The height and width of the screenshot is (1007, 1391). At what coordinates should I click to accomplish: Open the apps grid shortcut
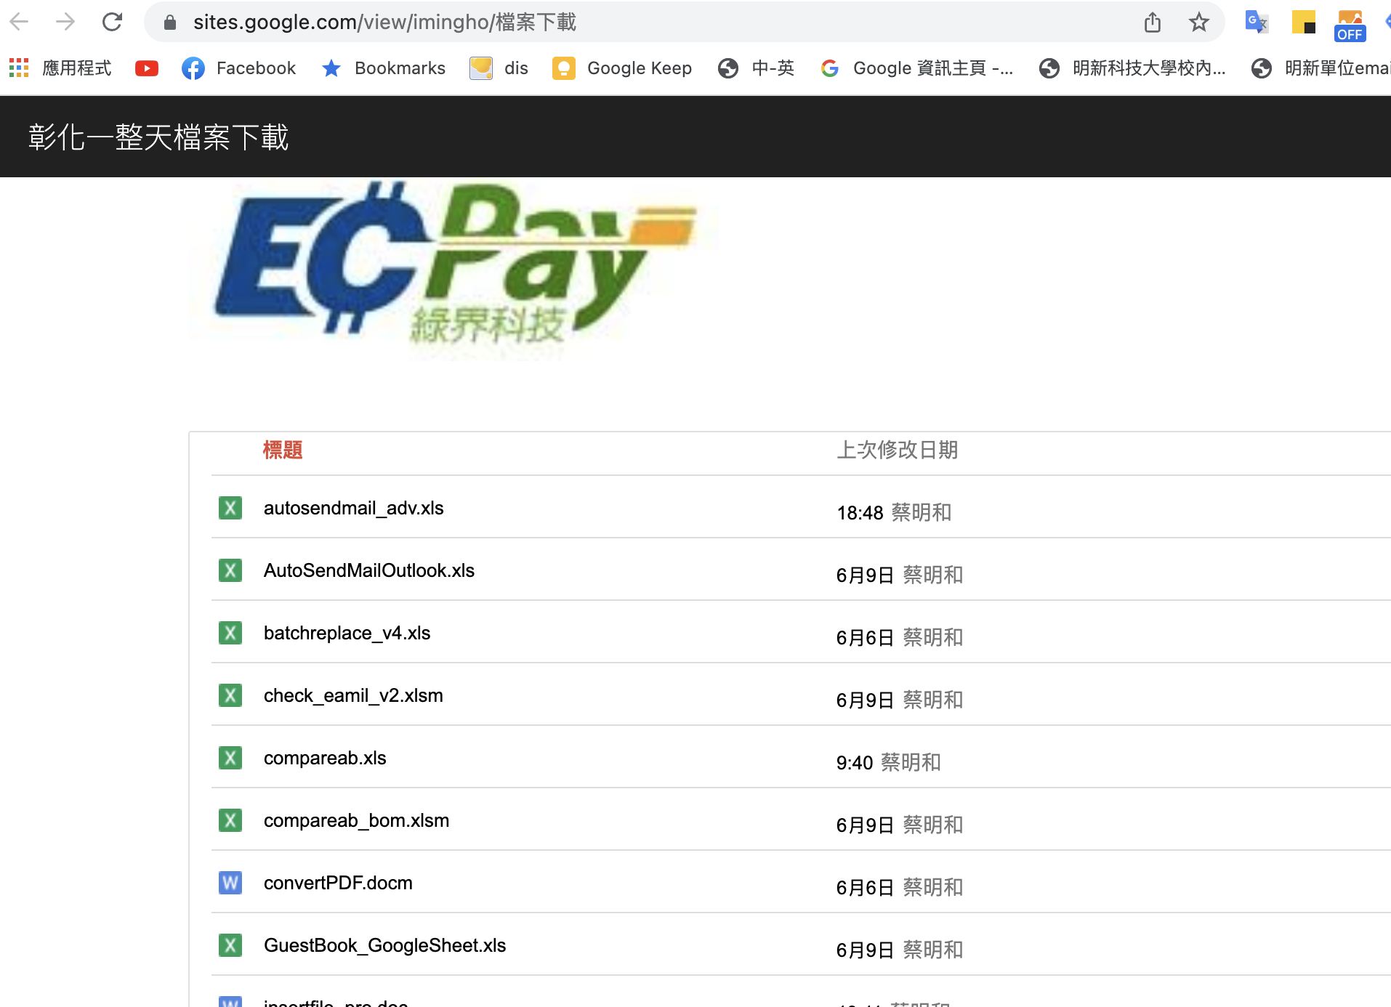(x=19, y=68)
